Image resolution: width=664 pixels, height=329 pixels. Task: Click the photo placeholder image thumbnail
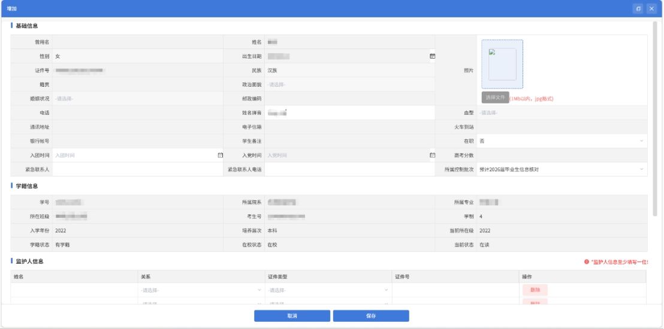coord(502,64)
